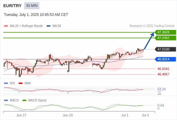This screenshot has width=177, height=120.
Task: Click the 'Jul 1' time axis label
Action: point(125,115)
